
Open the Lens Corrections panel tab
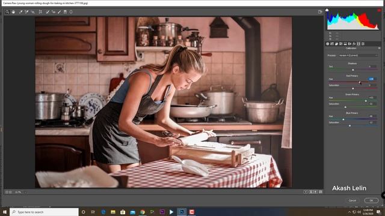(x=350, y=44)
